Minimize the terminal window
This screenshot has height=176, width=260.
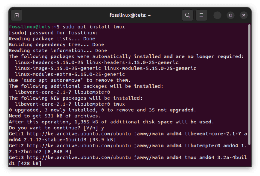(217, 15)
